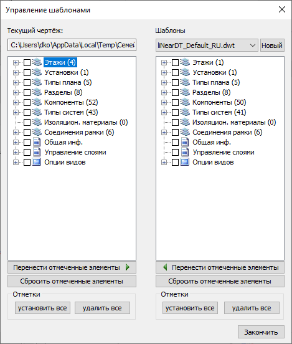
Task: Click document icon of right Управление слоями
Action: pos(185,152)
